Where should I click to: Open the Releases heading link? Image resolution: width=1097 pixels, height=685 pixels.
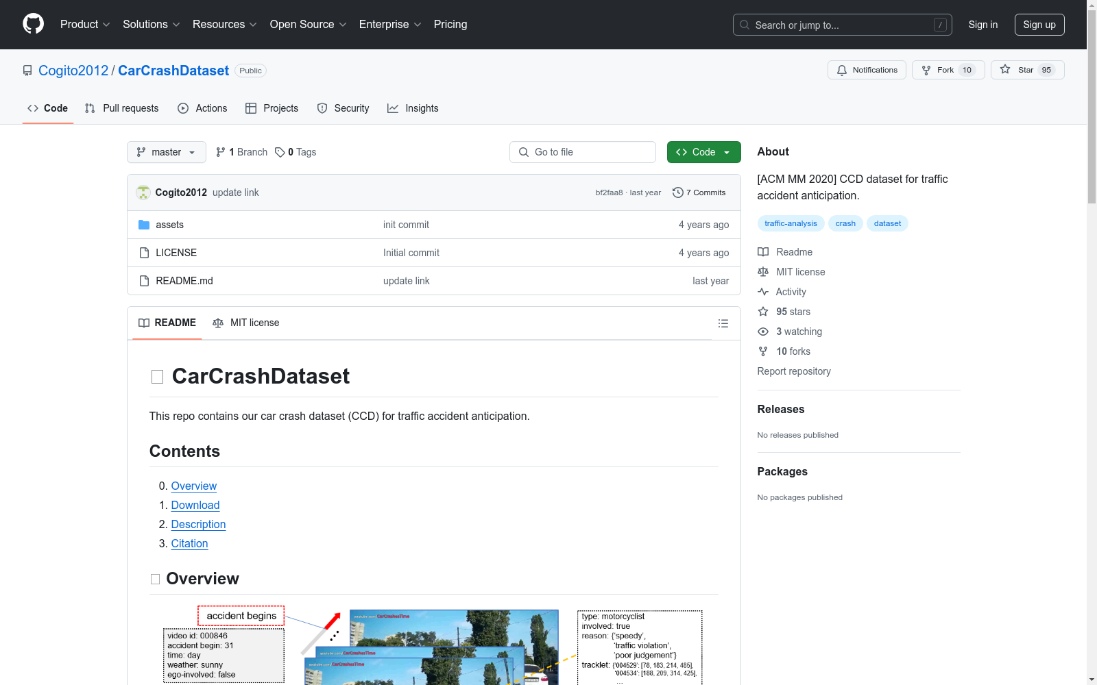(781, 409)
